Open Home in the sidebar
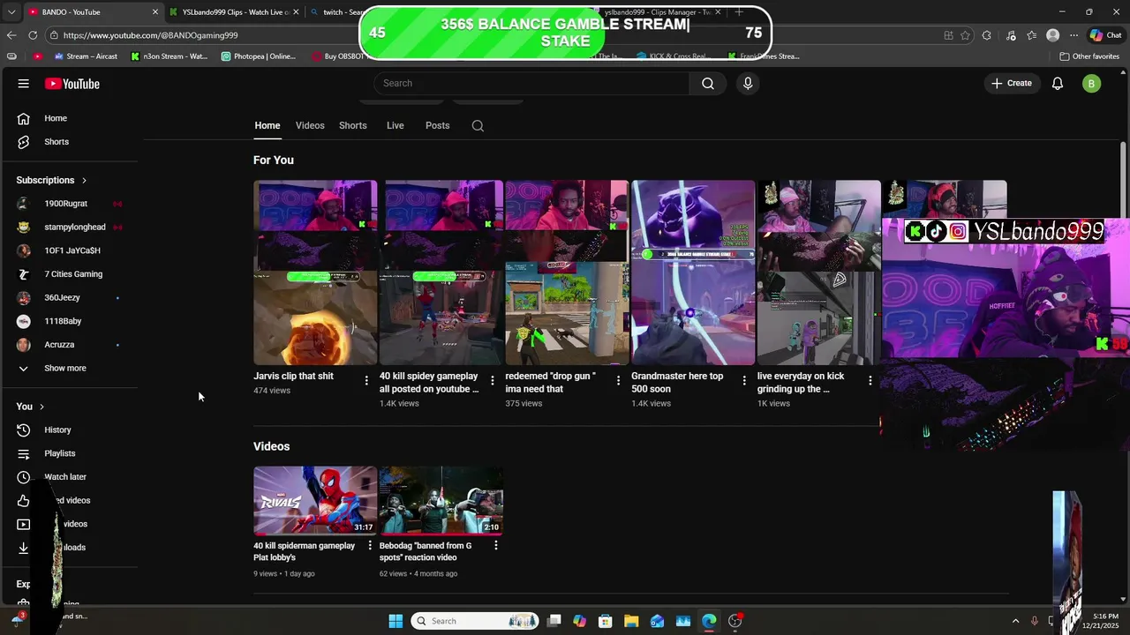The width and height of the screenshot is (1130, 635). click(71, 118)
